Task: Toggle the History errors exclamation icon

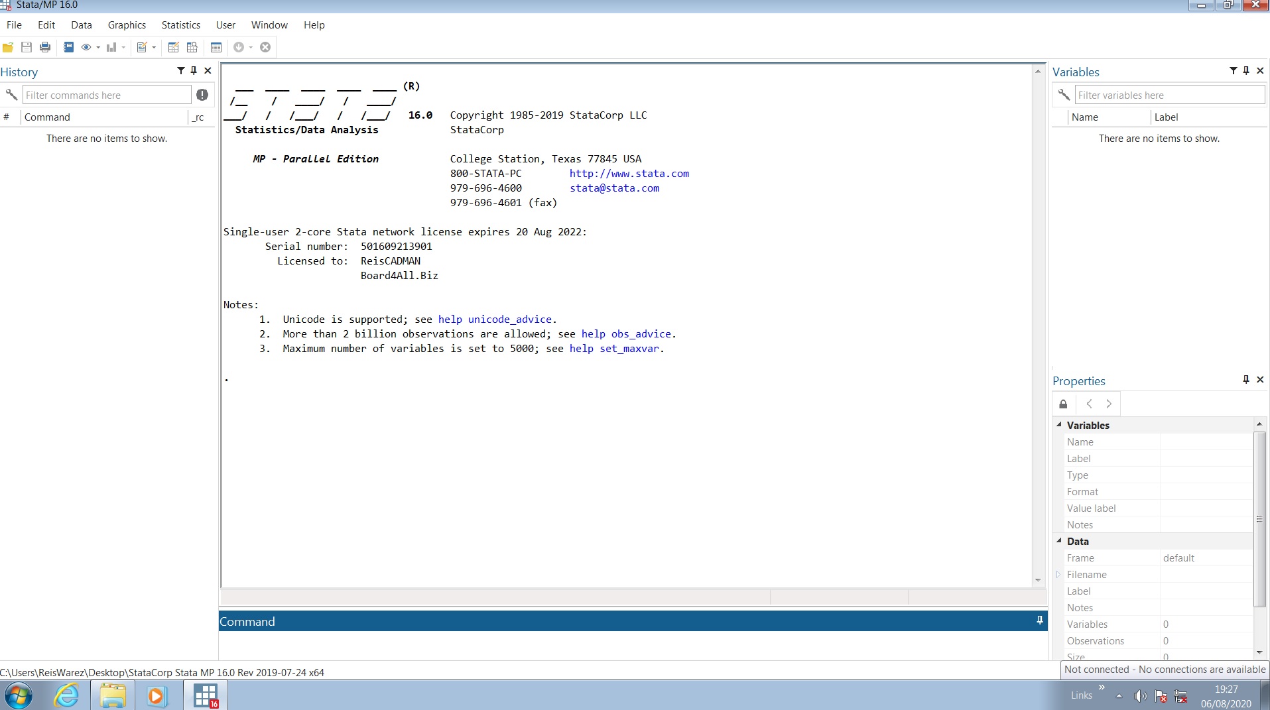Action: [202, 95]
